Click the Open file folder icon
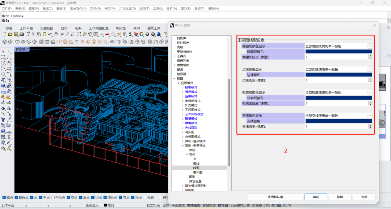 click(x=10, y=34)
